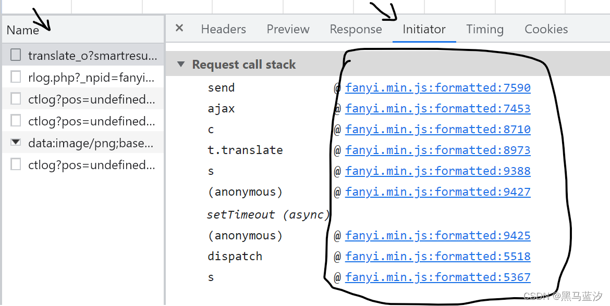
Task: Collapse the Request call stack section
Action: pos(181,64)
